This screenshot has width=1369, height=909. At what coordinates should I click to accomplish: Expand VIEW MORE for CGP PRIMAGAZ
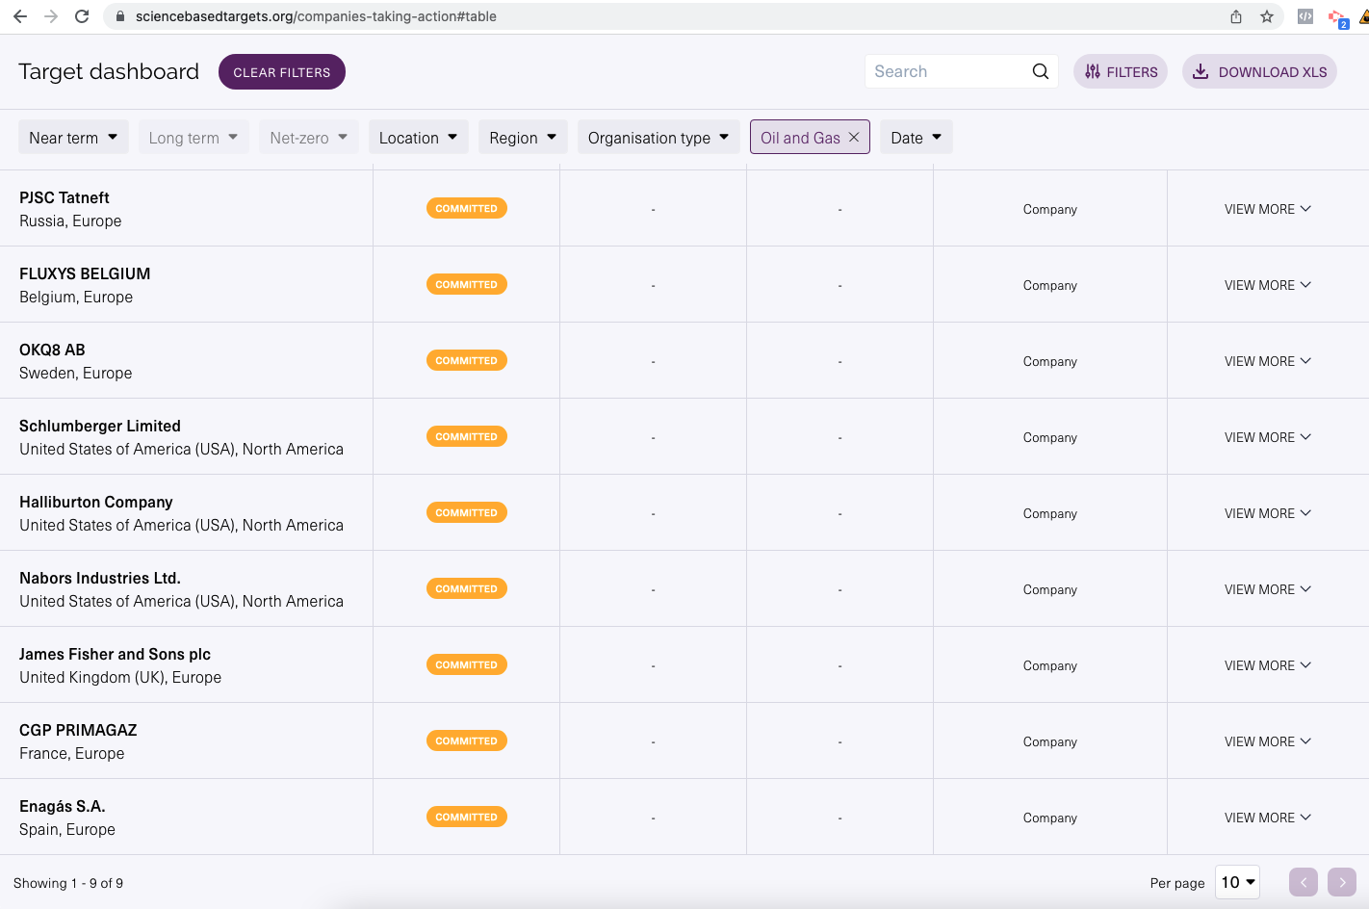click(x=1267, y=741)
